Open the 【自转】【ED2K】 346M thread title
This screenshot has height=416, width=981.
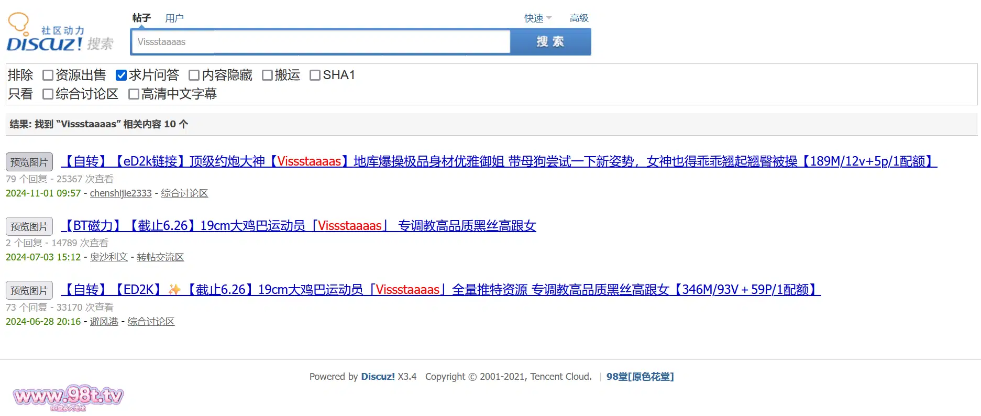coord(441,290)
